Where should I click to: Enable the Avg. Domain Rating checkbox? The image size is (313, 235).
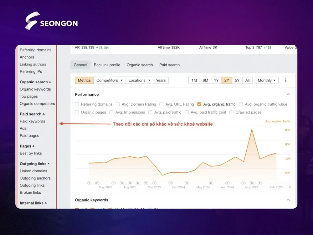(118, 104)
